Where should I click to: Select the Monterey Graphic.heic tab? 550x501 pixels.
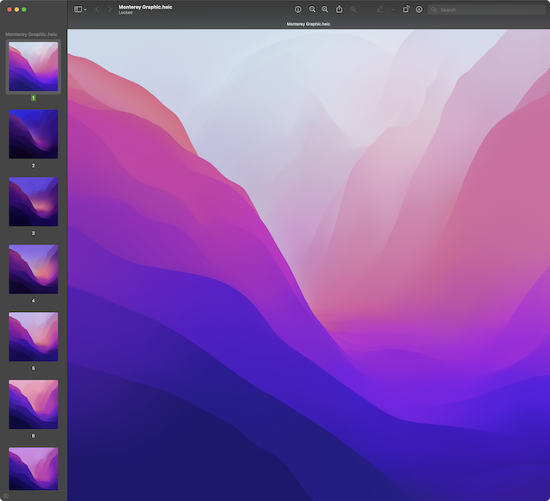point(308,24)
